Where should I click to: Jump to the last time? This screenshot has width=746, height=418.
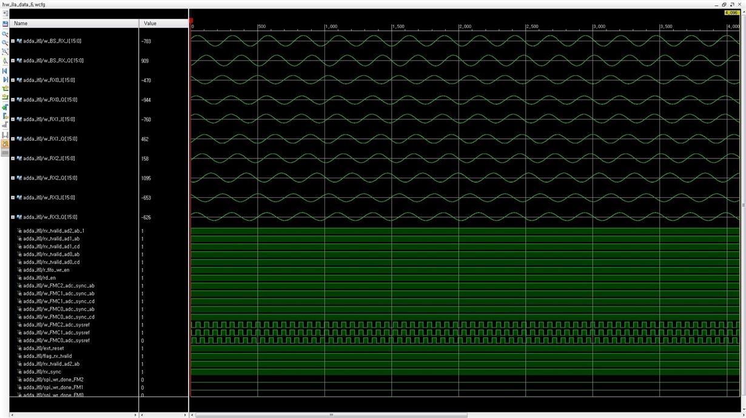pos(5,79)
